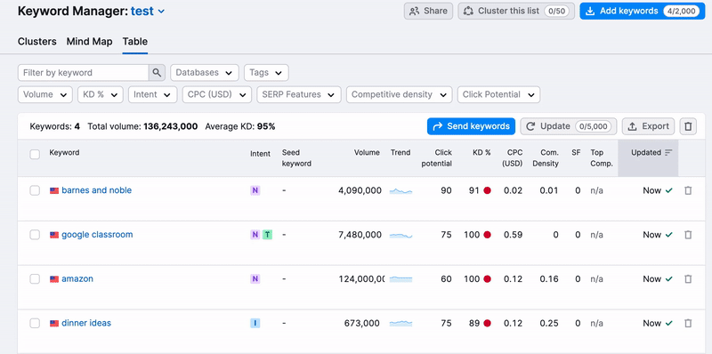This screenshot has height=354, width=712.
Task: Click the N intent badge for google classroom
Action: coord(255,235)
